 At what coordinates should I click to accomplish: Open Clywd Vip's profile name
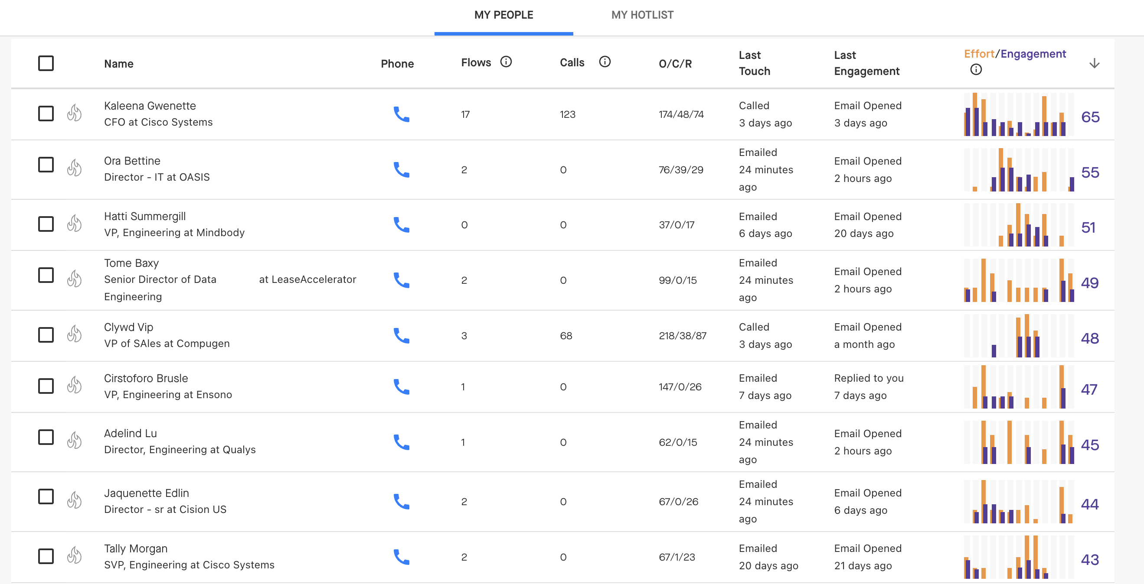click(x=128, y=327)
